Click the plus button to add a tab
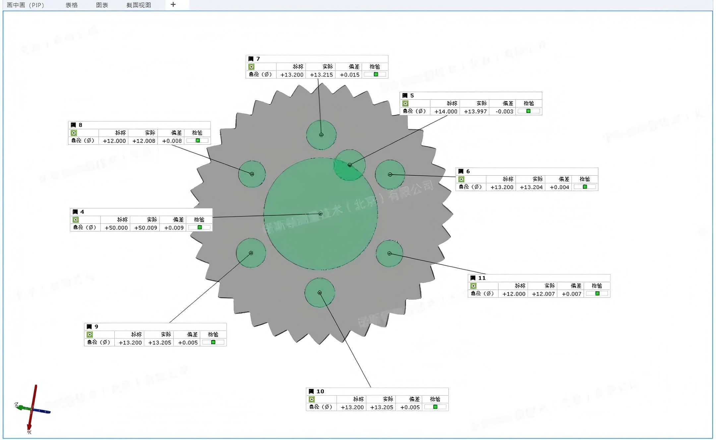This screenshot has width=716, height=440. (x=173, y=5)
